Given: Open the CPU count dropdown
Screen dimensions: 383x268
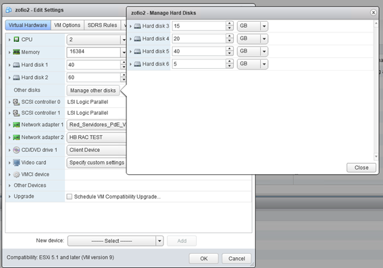Looking at the screenshot, I should (x=124, y=40).
